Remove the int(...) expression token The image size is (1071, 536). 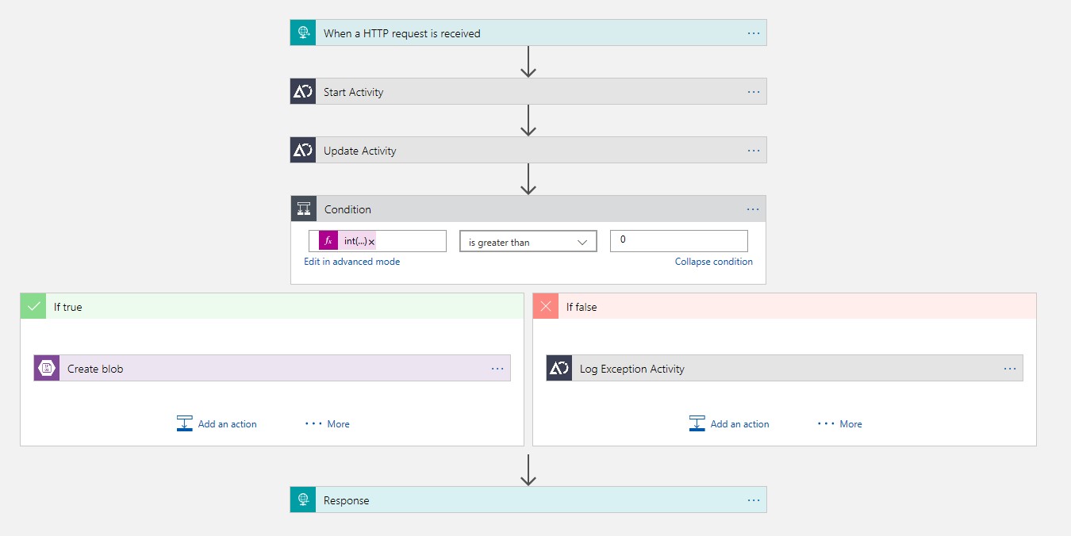click(371, 242)
